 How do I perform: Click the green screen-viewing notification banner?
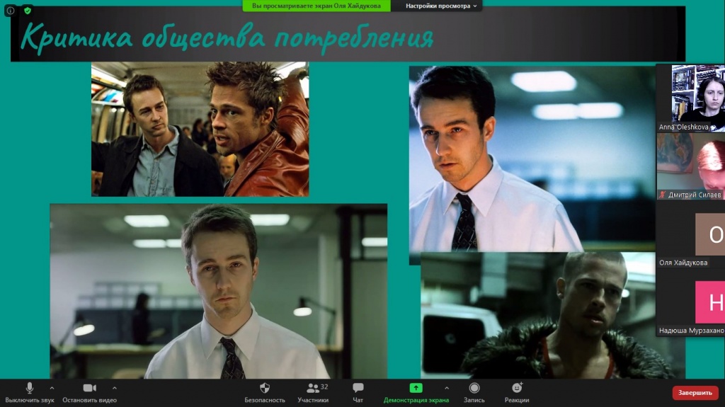(x=316, y=6)
